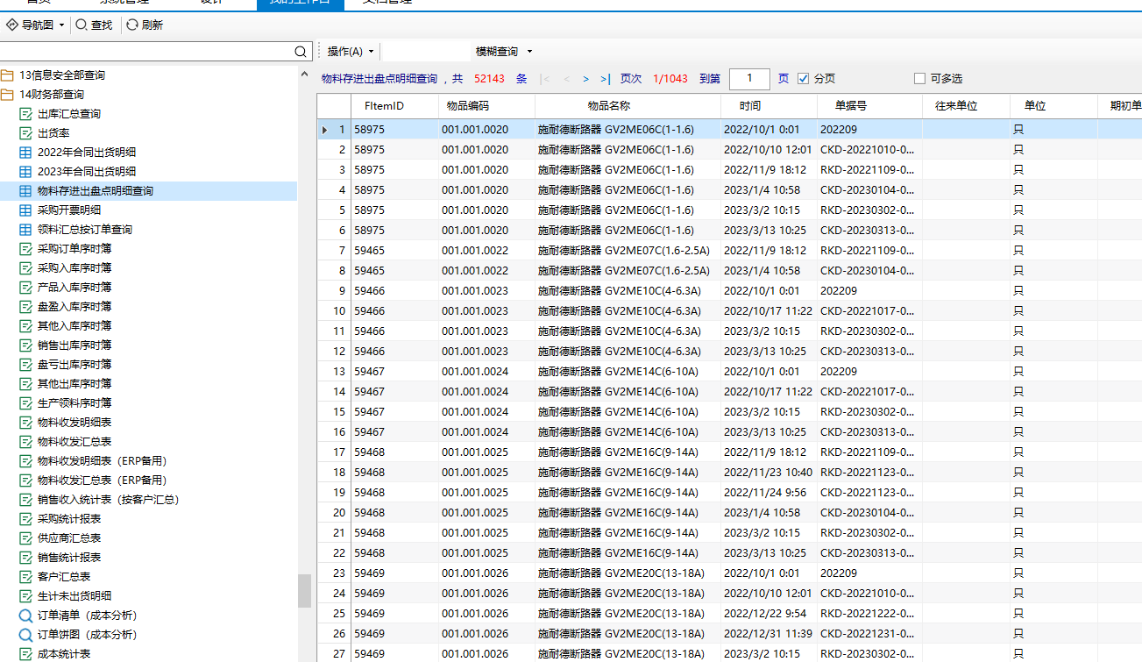1142x662 pixels.
Task: Open 订单清单（成本分析） query item
Action: coord(87,616)
